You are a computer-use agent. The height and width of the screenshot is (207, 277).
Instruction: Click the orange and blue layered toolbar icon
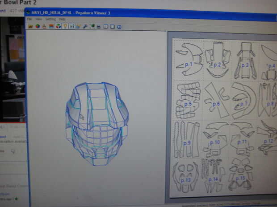51,26
